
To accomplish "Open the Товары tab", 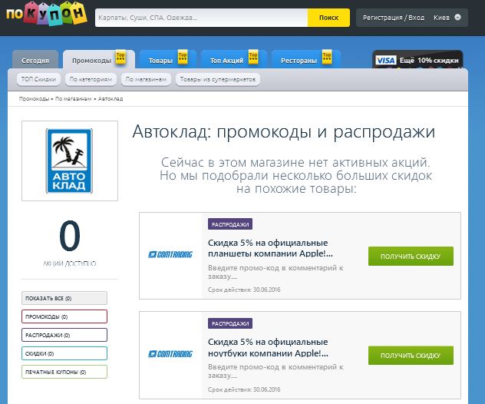I will [x=160, y=61].
